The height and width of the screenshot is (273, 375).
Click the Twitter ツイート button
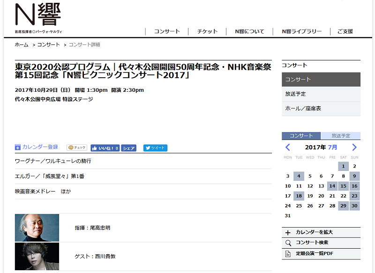(155, 148)
